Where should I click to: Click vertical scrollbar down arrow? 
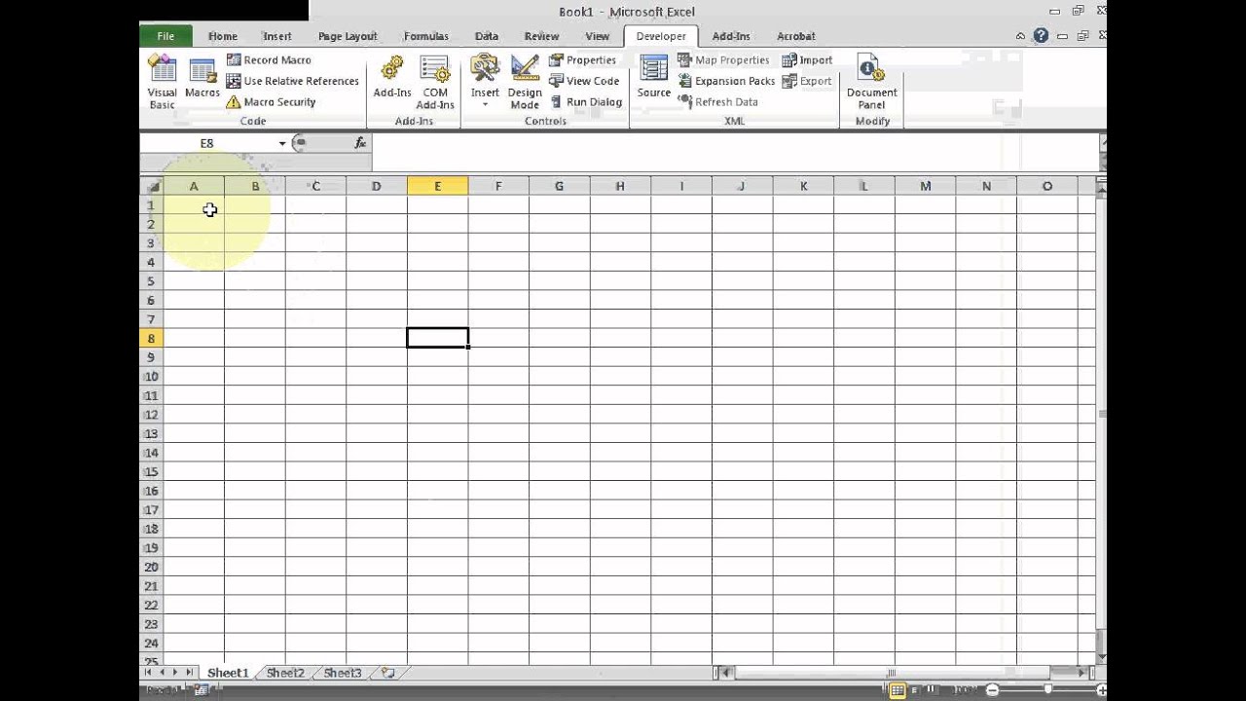(1101, 657)
